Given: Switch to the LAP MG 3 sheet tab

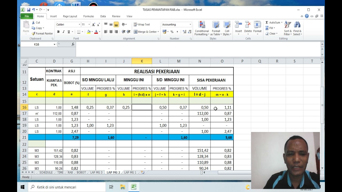Looking at the screenshot, I should pos(96,173).
